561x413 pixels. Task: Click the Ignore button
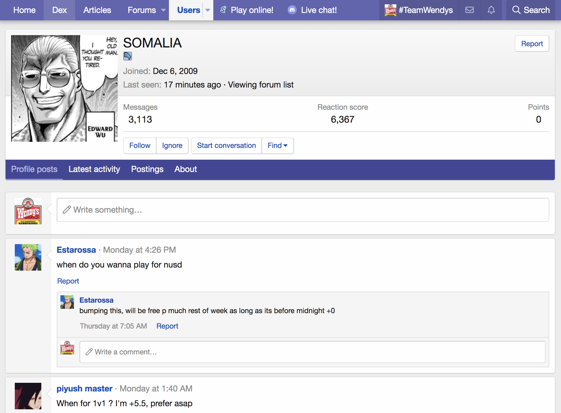pos(172,145)
